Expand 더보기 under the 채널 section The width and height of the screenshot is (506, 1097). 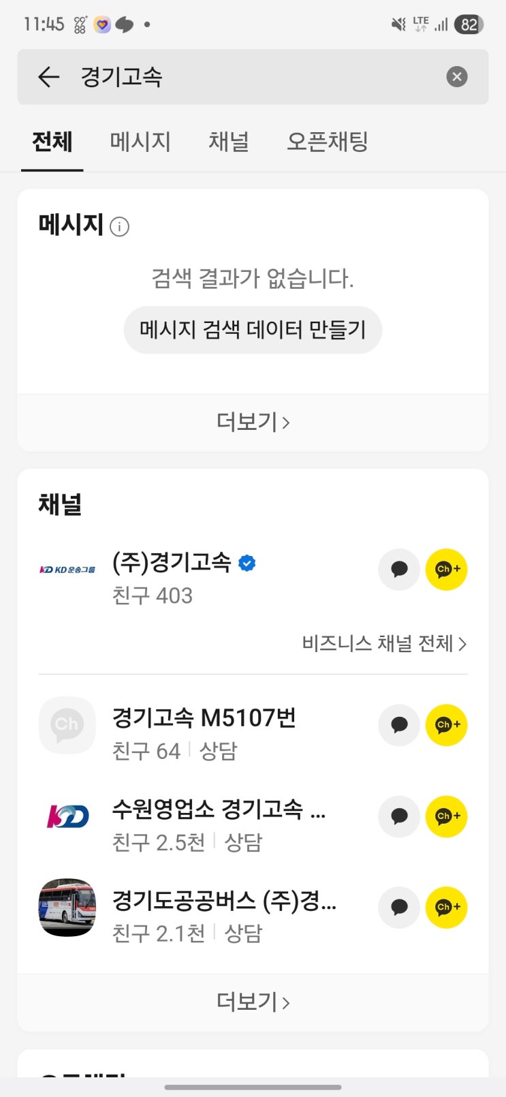[253, 1002]
